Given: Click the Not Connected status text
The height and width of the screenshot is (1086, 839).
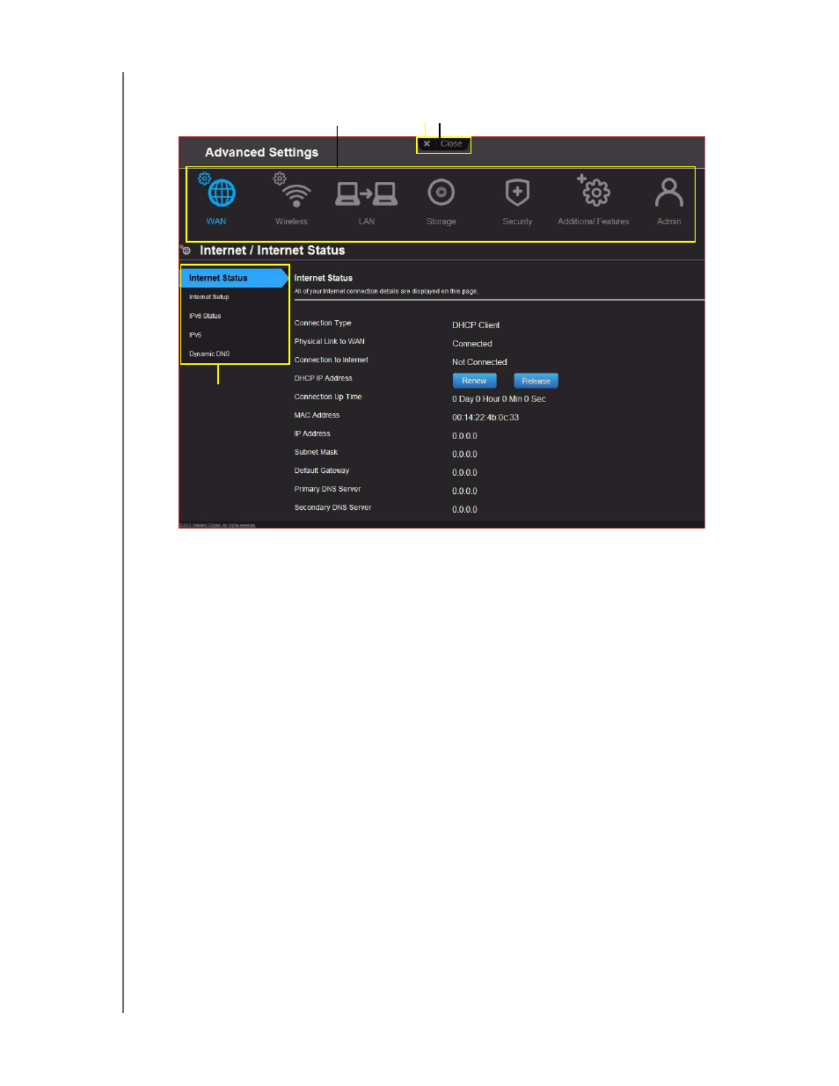Looking at the screenshot, I should click(479, 362).
